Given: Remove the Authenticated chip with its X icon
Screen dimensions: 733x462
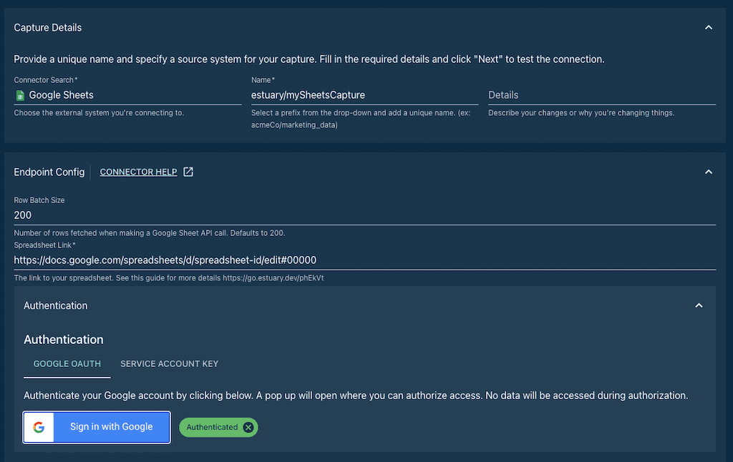Looking at the screenshot, I should (248, 427).
